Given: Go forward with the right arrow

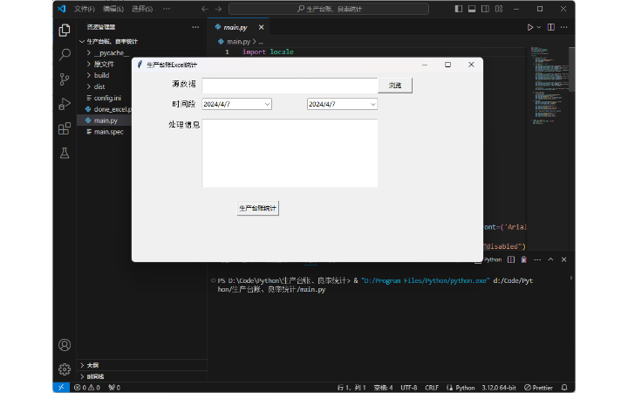Looking at the screenshot, I should pyautogui.click(x=218, y=9).
